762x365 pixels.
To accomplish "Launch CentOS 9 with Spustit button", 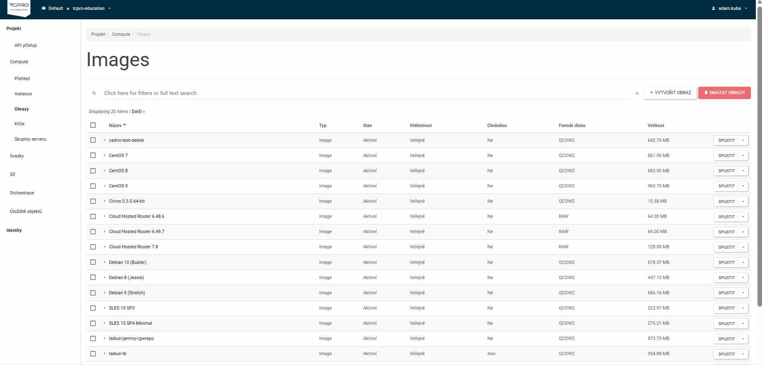I will 726,186.
